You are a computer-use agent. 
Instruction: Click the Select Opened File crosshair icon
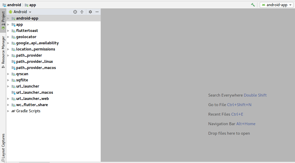tap(75, 12)
